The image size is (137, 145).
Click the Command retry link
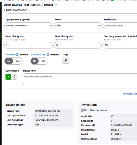[x=39, y=55]
